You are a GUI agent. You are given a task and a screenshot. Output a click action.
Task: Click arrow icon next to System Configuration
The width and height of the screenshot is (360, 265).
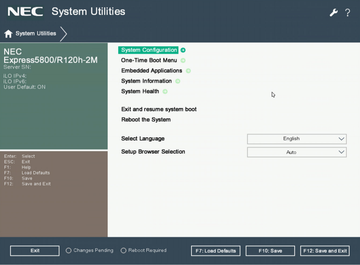(x=183, y=50)
